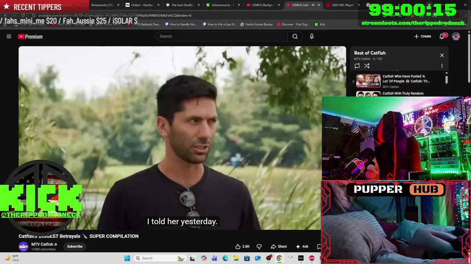
Task: Open 'Catfish With Truly Random' playlist item
Action: pos(403,93)
